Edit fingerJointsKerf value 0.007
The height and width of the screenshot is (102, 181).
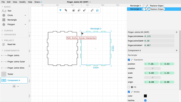click(159, 45)
